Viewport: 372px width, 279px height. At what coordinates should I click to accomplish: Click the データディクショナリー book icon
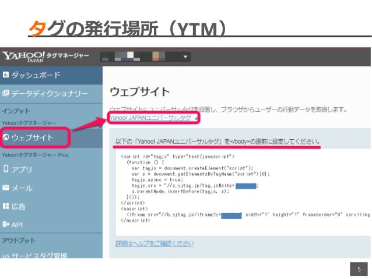(6, 93)
